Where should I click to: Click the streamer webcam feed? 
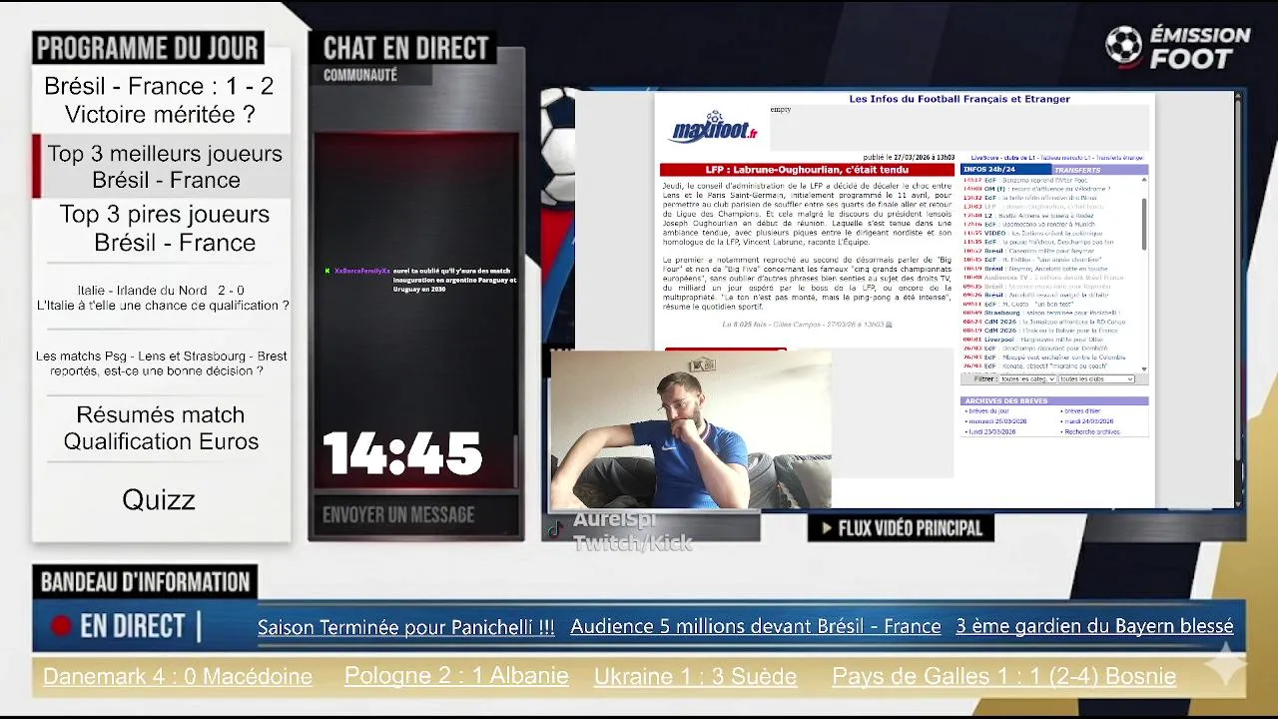click(691, 429)
